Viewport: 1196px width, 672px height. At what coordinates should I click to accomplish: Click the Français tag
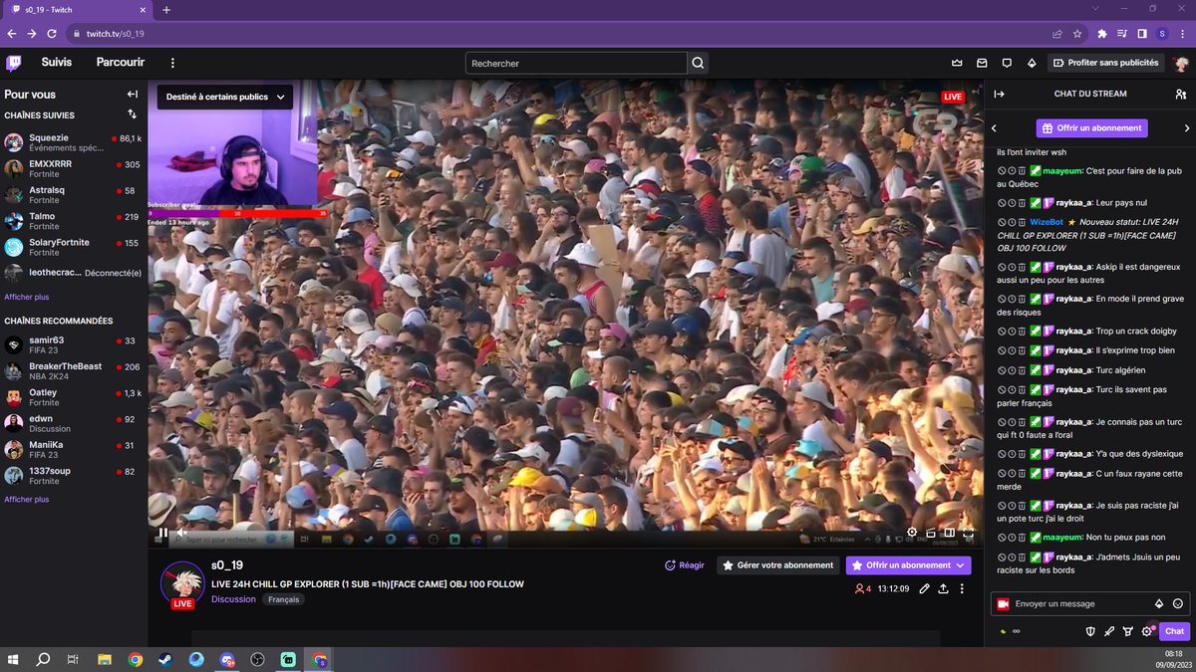point(284,599)
